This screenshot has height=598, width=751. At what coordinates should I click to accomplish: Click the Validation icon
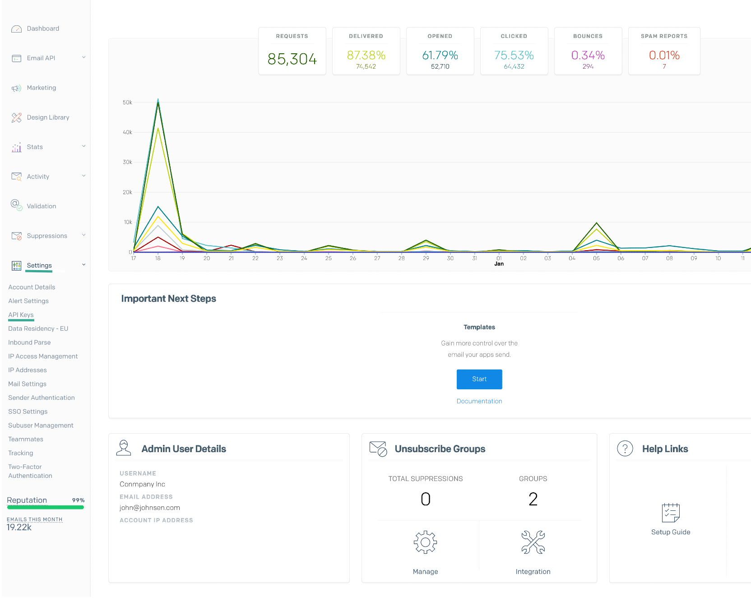17,205
